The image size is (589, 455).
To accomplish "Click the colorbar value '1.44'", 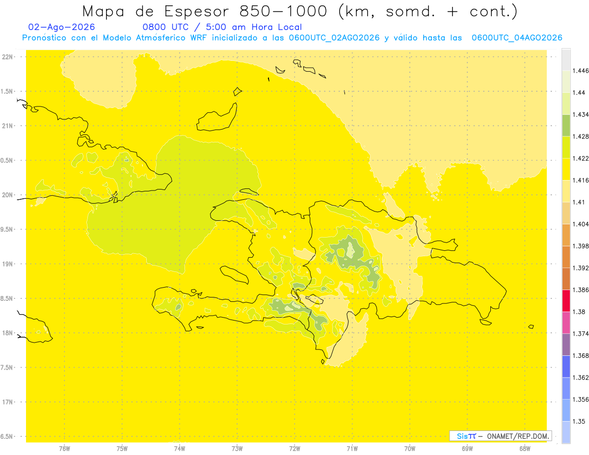I will point(579,92).
